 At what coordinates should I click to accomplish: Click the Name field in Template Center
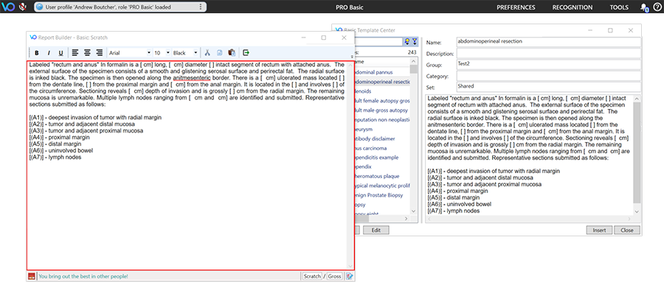coord(548,42)
